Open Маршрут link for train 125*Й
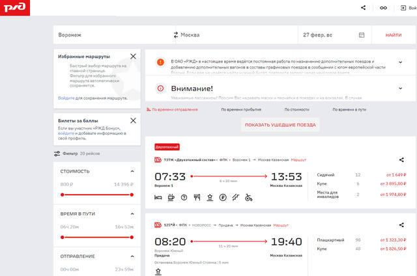This screenshot has height=276, width=417. click(281, 225)
